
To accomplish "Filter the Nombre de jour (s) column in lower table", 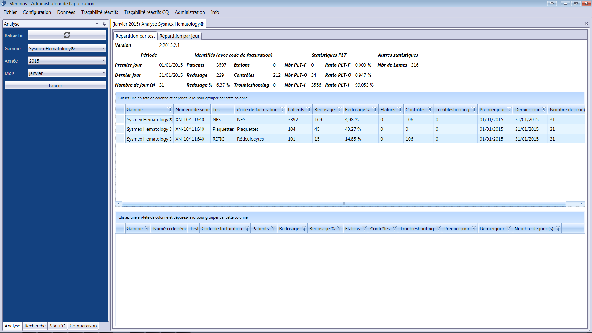I will click(x=558, y=228).
